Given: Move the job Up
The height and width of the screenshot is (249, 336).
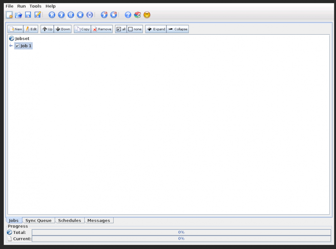Looking at the screenshot, I should pos(47,29).
